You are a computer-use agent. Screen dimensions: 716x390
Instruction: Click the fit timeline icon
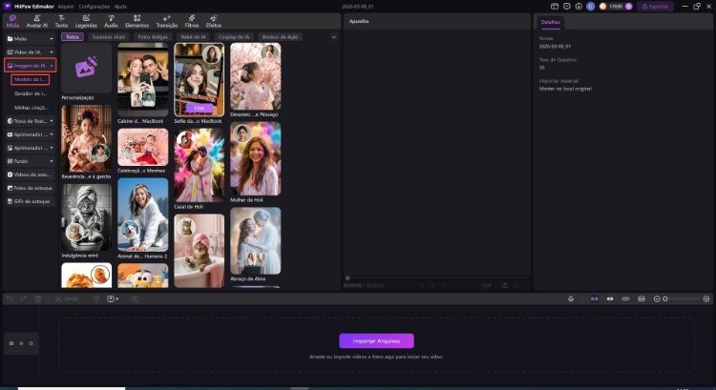click(642, 298)
